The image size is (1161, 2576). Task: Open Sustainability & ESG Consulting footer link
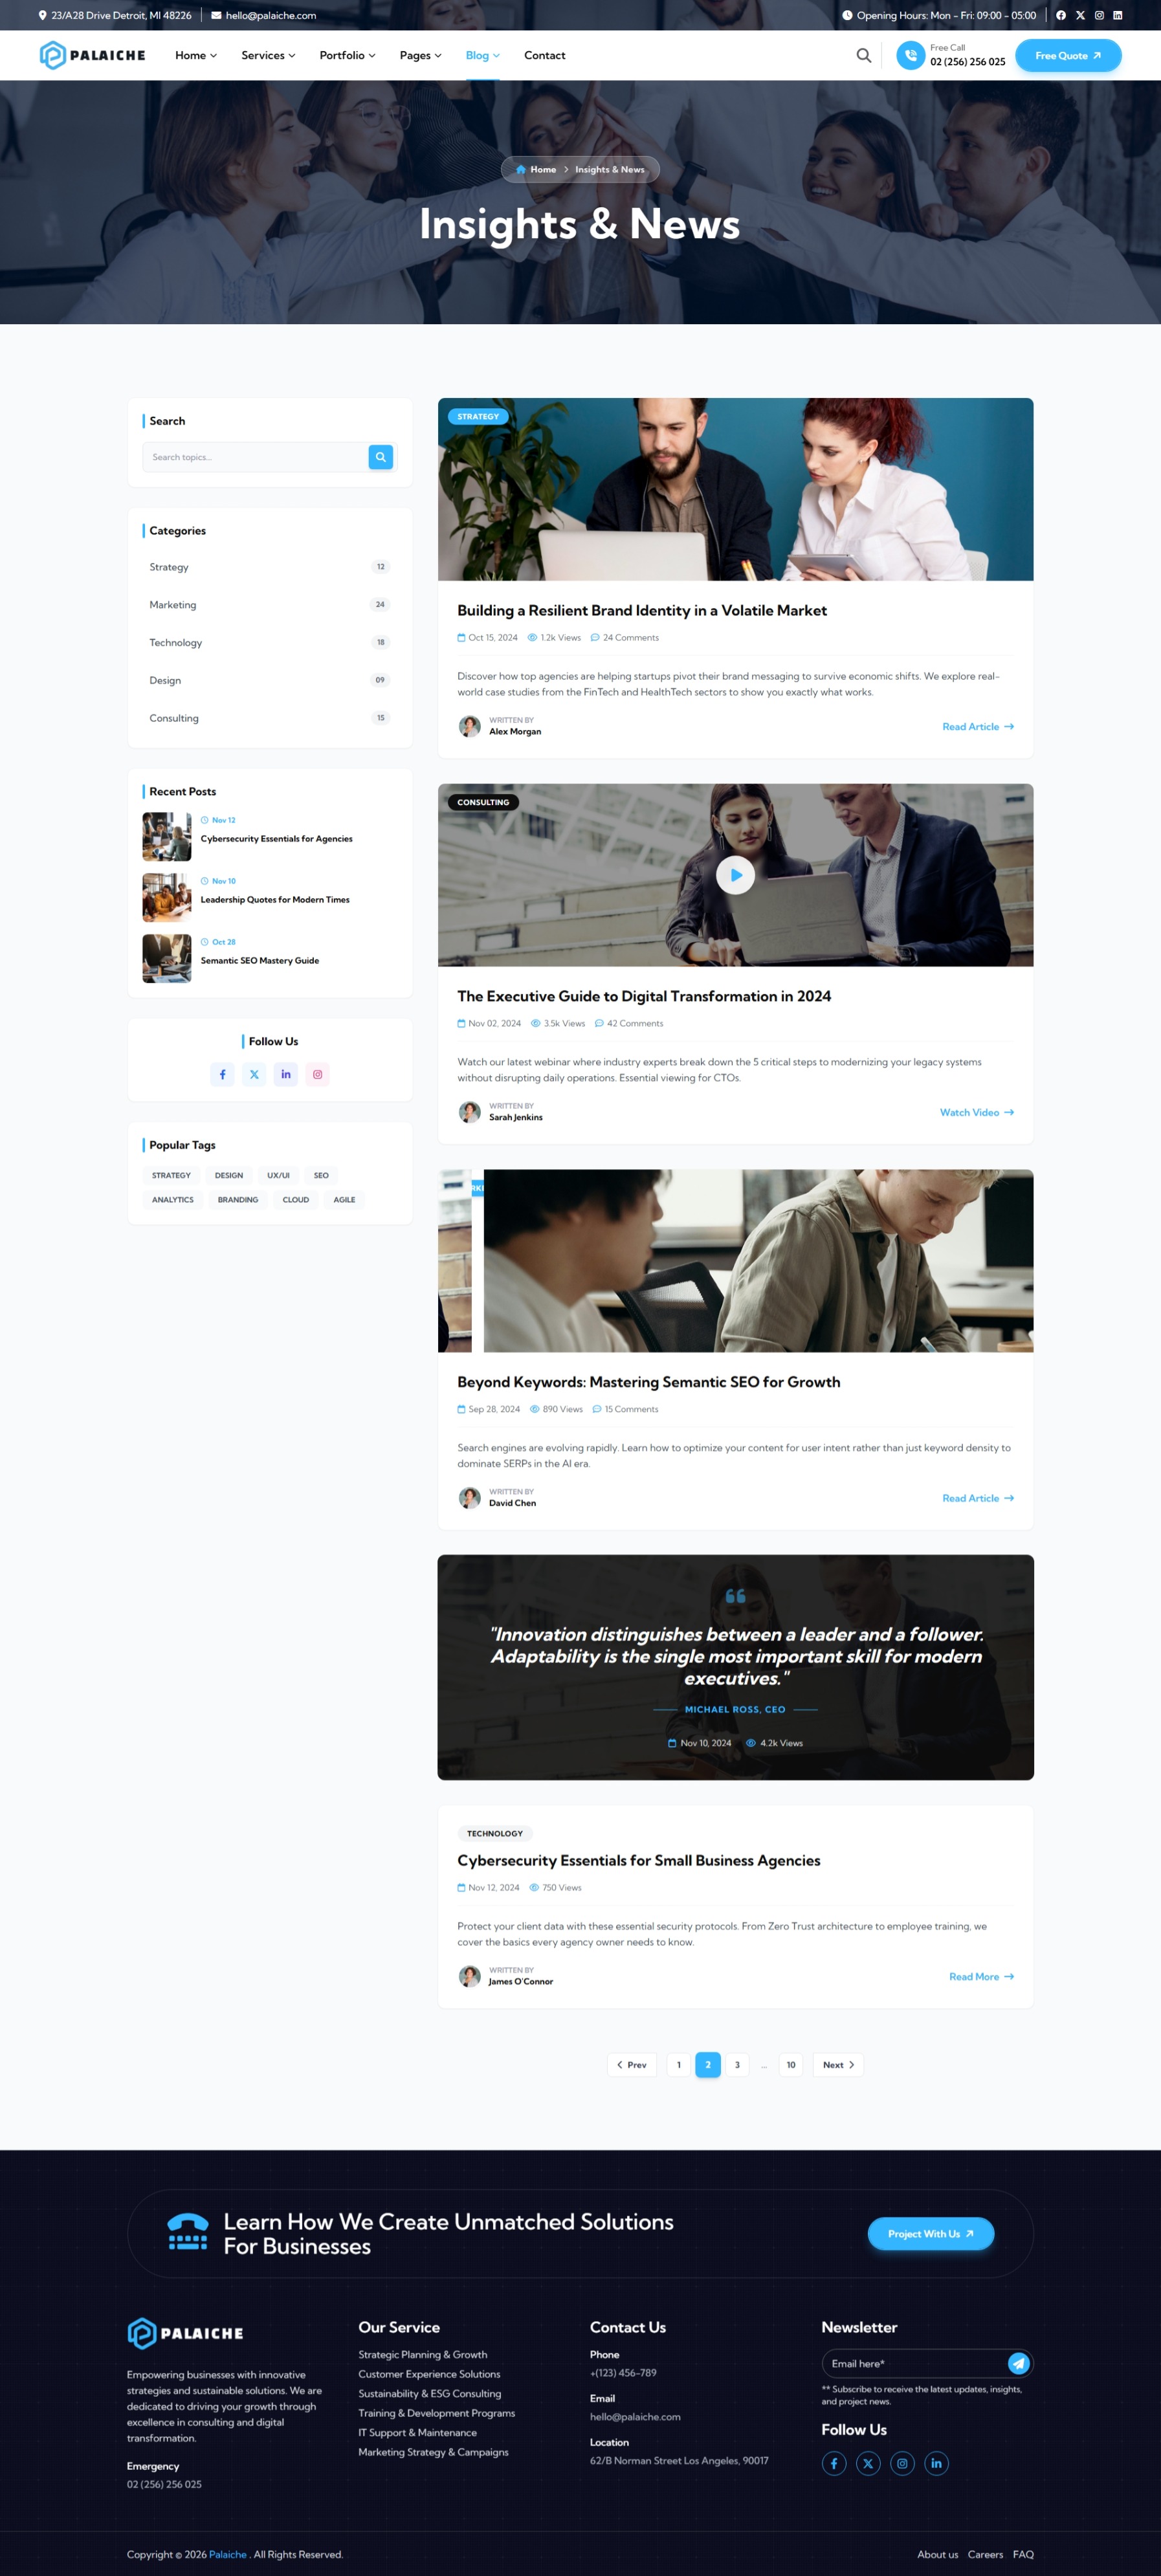click(430, 2393)
